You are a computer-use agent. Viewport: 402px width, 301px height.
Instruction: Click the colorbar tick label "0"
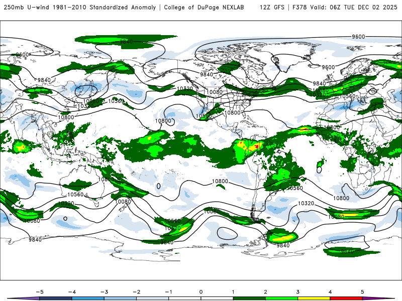(x=201, y=292)
